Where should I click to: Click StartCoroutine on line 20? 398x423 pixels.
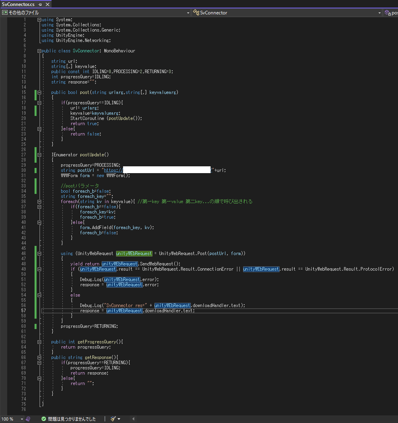[87, 118]
